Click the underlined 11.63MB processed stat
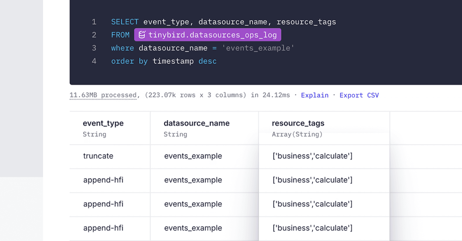Viewport: 462px width, 241px height. click(x=103, y=95)
